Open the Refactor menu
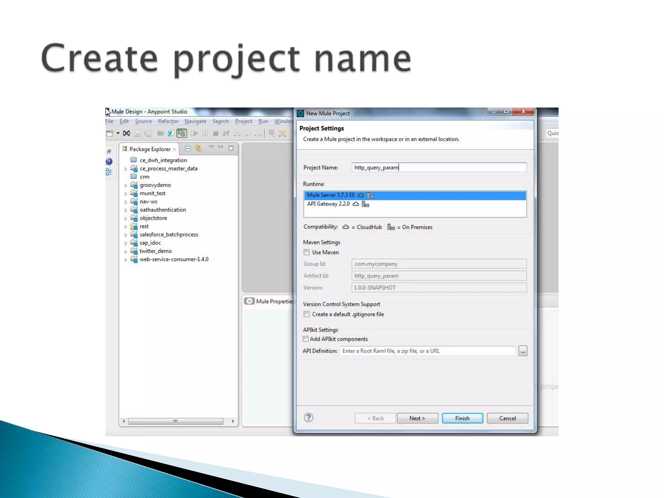Image resolution: width=664 pixels, height=498 pixels. click(168, 121)
